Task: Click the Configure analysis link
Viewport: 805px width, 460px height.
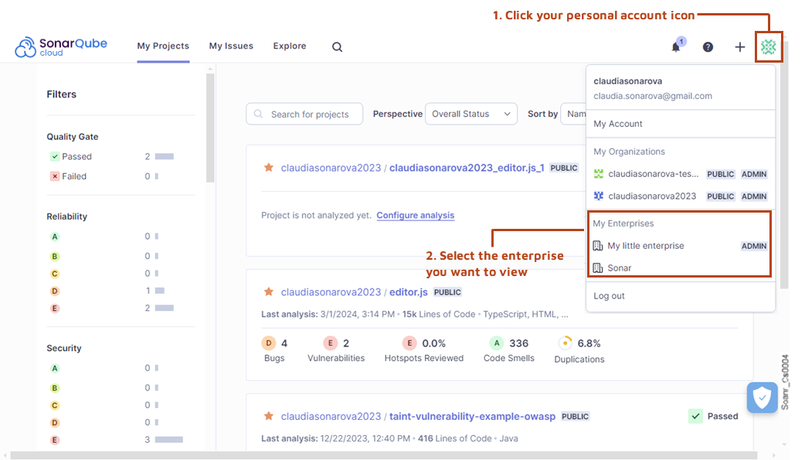Action: point(416,216)
